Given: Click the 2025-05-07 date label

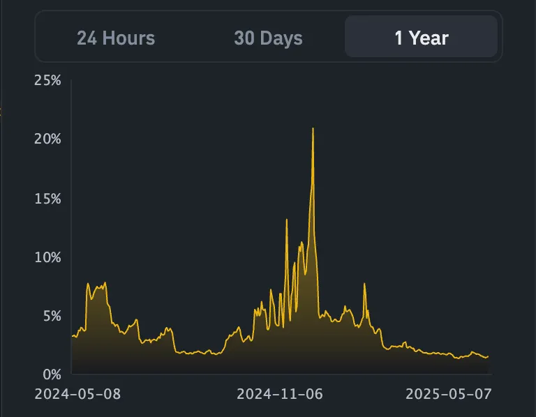Looking at the screenshot, I should click(449, 394).
